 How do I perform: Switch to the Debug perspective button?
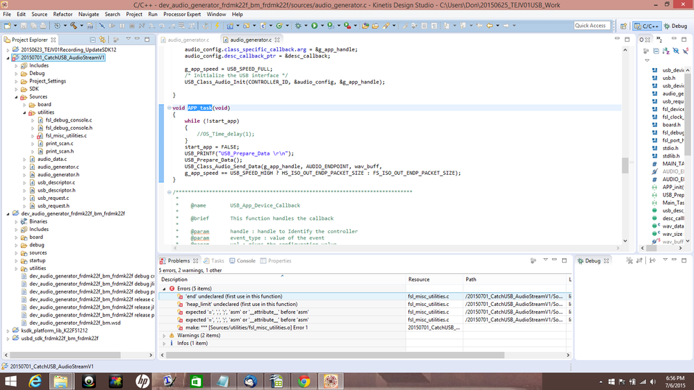tap(675, 26)
